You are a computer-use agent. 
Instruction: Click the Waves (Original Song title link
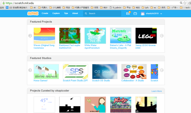[44, 45]
